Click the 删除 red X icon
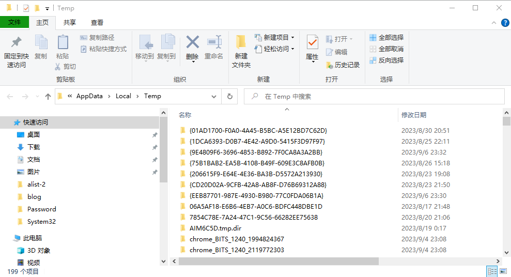The height and width of the screenshot is (277, 511). 193,42
